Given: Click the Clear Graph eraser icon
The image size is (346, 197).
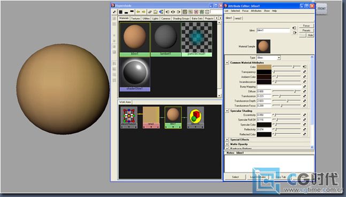Looking at the screenshot, I should [x=150, y=12].
